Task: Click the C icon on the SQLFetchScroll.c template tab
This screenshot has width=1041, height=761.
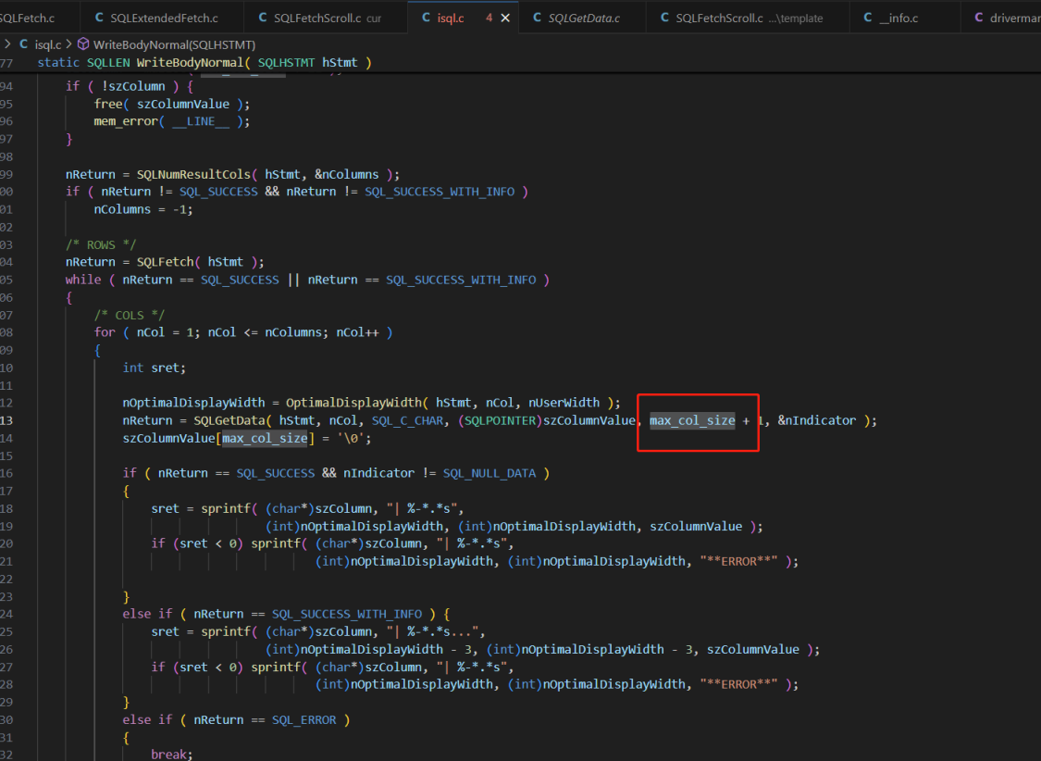Action: (x=663, y=16)
